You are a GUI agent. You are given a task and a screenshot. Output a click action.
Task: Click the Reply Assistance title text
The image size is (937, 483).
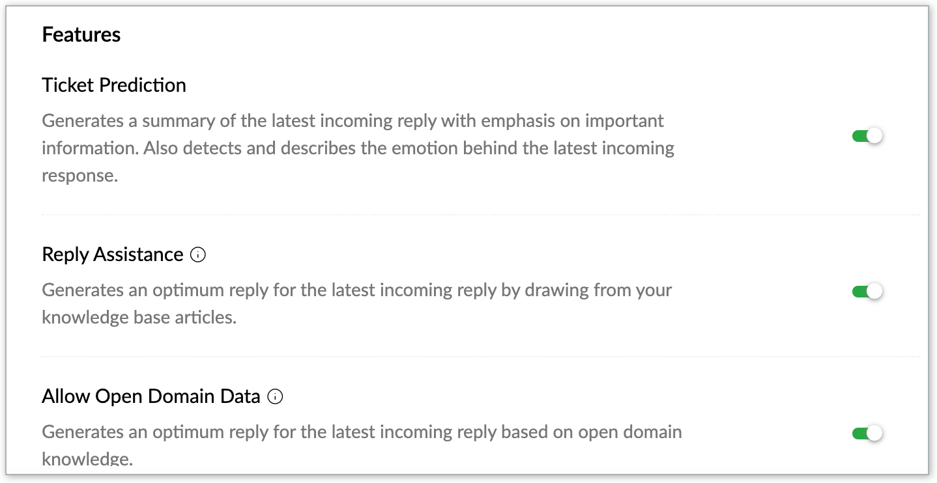(x=113, y=255)
